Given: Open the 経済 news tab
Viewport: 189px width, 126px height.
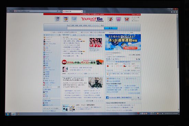Looking at the screenshot, I should [x=75, y=35].
